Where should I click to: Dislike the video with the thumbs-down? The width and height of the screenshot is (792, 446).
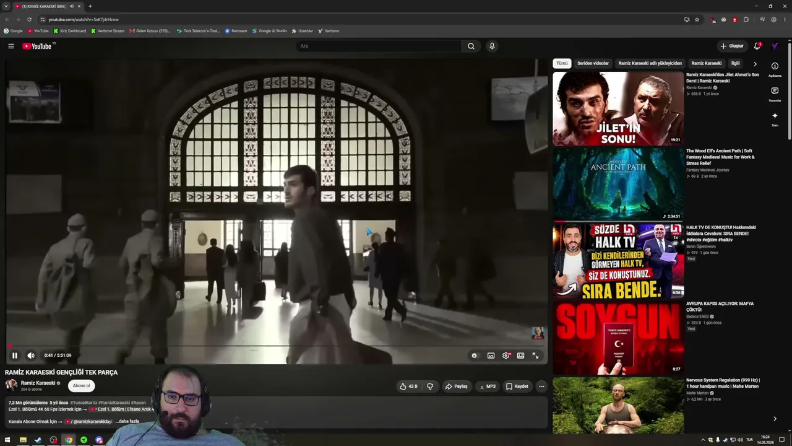(x=430, y=387)
